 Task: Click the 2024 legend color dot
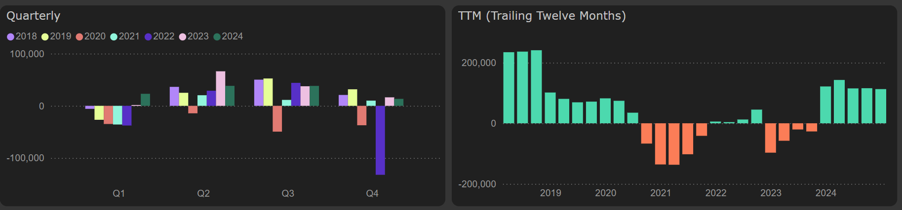click(217, 37)
